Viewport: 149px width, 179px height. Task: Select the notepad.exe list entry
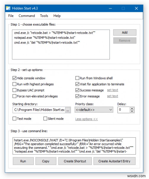45,38
